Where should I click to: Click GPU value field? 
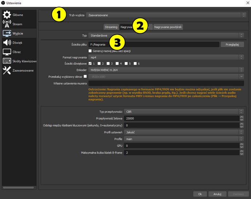(x=182, y=146)
